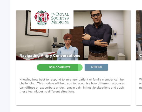This screenshot has width=142, height=112.
Task: Click the Royal Society of Medicine crest emblem
Action: click(x=42, y=18)
